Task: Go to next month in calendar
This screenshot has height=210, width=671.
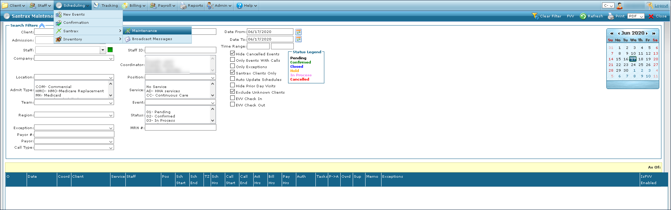Action: pyautogui.click(x=647, y=33)
